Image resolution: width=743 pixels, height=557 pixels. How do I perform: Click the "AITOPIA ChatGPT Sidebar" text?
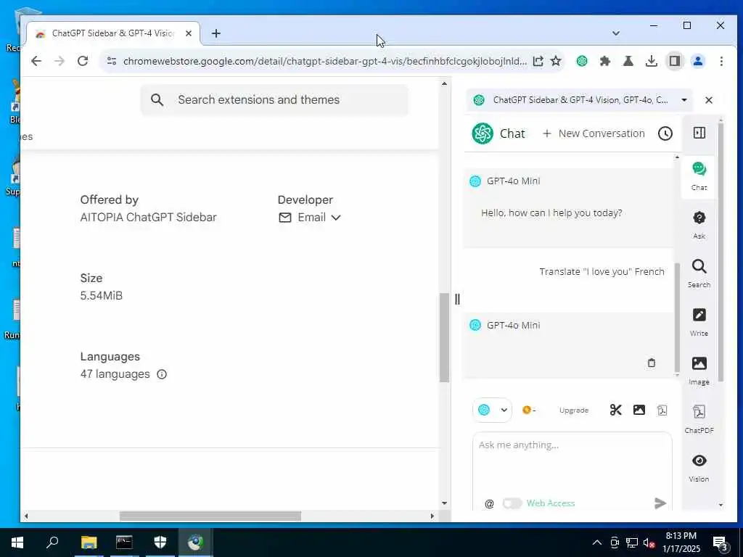[148, 218]
